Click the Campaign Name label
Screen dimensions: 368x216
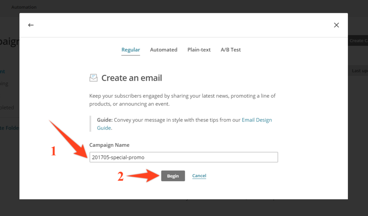[x=109, y=145]
